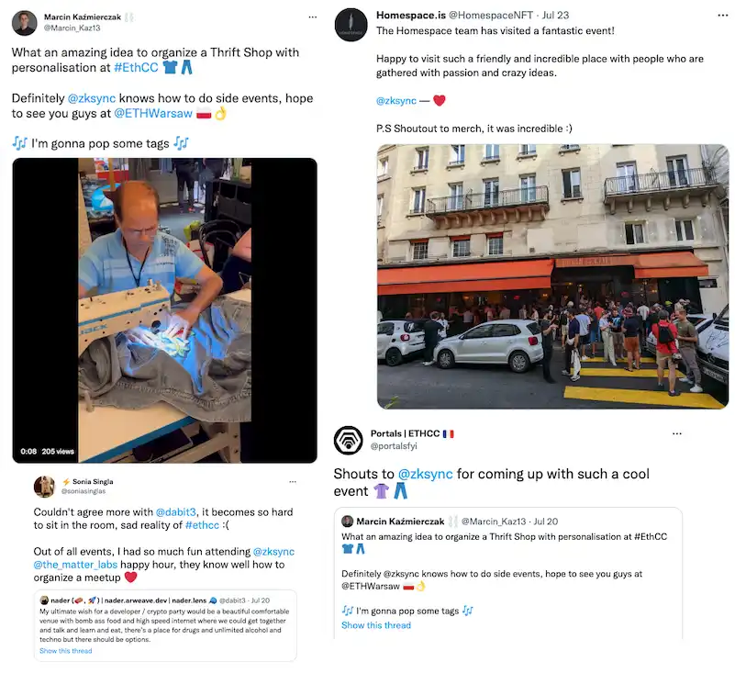Open more options on Portals tweet
This screenshot has width=735, height=673.
(x=677, y=433)
